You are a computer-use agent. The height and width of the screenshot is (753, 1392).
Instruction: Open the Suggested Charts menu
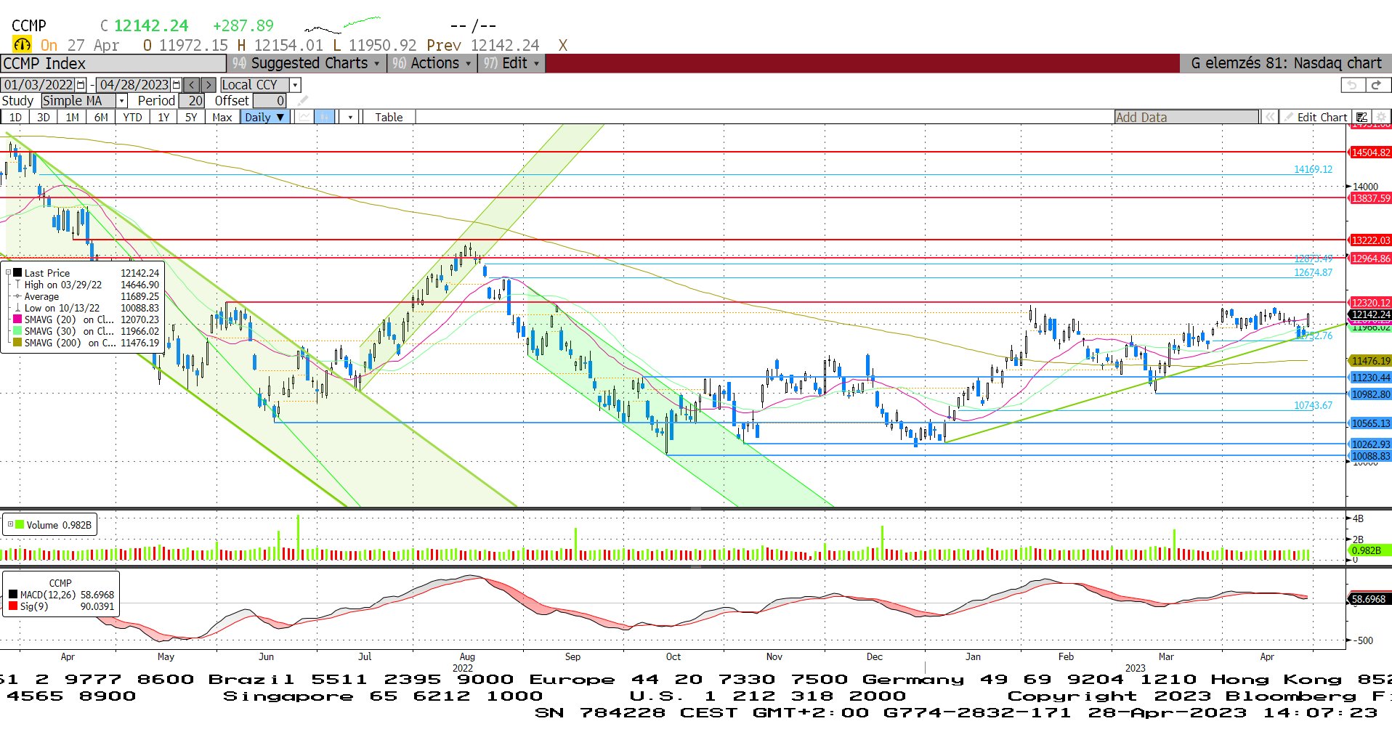click(x=307, y=63)
